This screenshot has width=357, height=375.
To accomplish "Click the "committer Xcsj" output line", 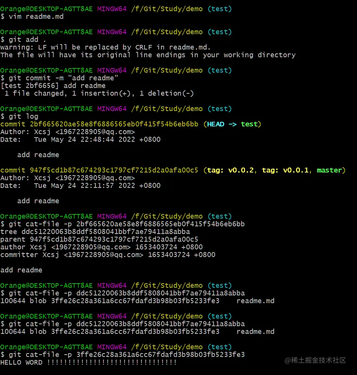I will tap(108, 255).
